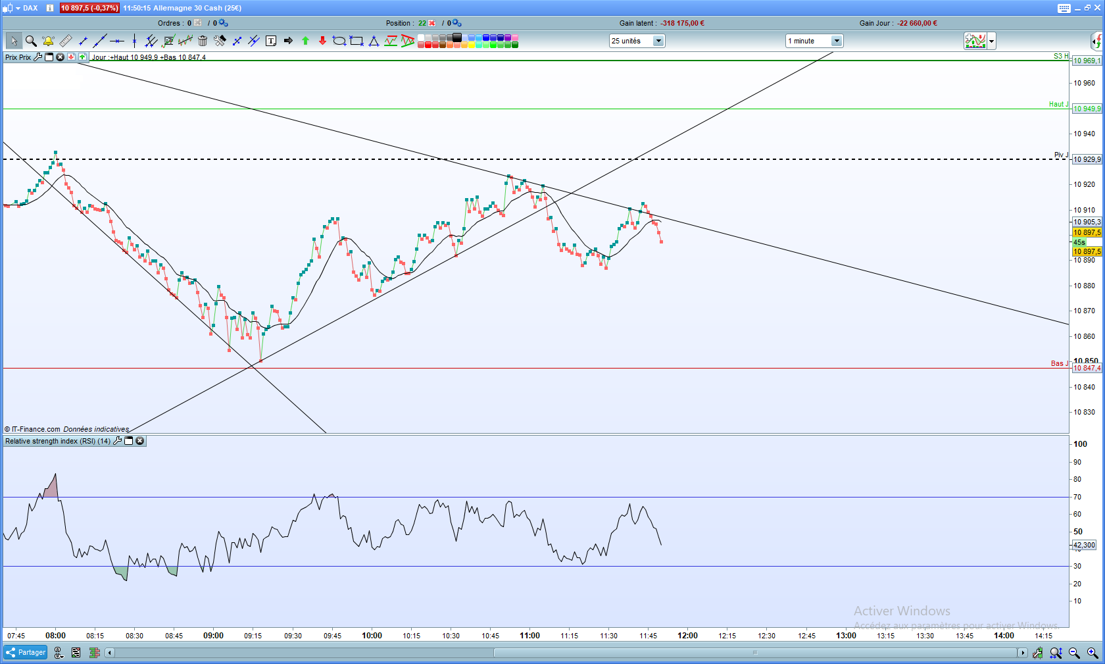Click the trash bin delete-objects icon

pos(203,41)
